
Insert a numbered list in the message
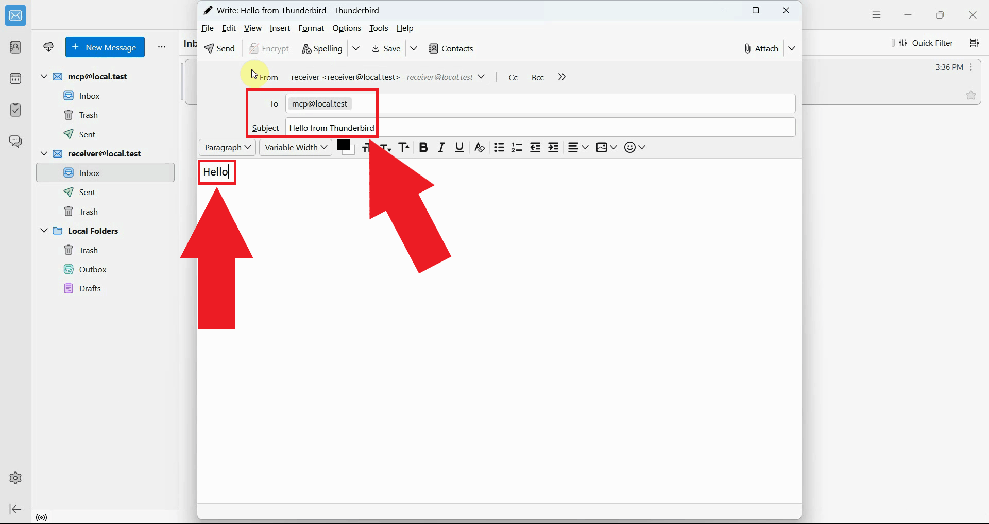tap(517, 148)
